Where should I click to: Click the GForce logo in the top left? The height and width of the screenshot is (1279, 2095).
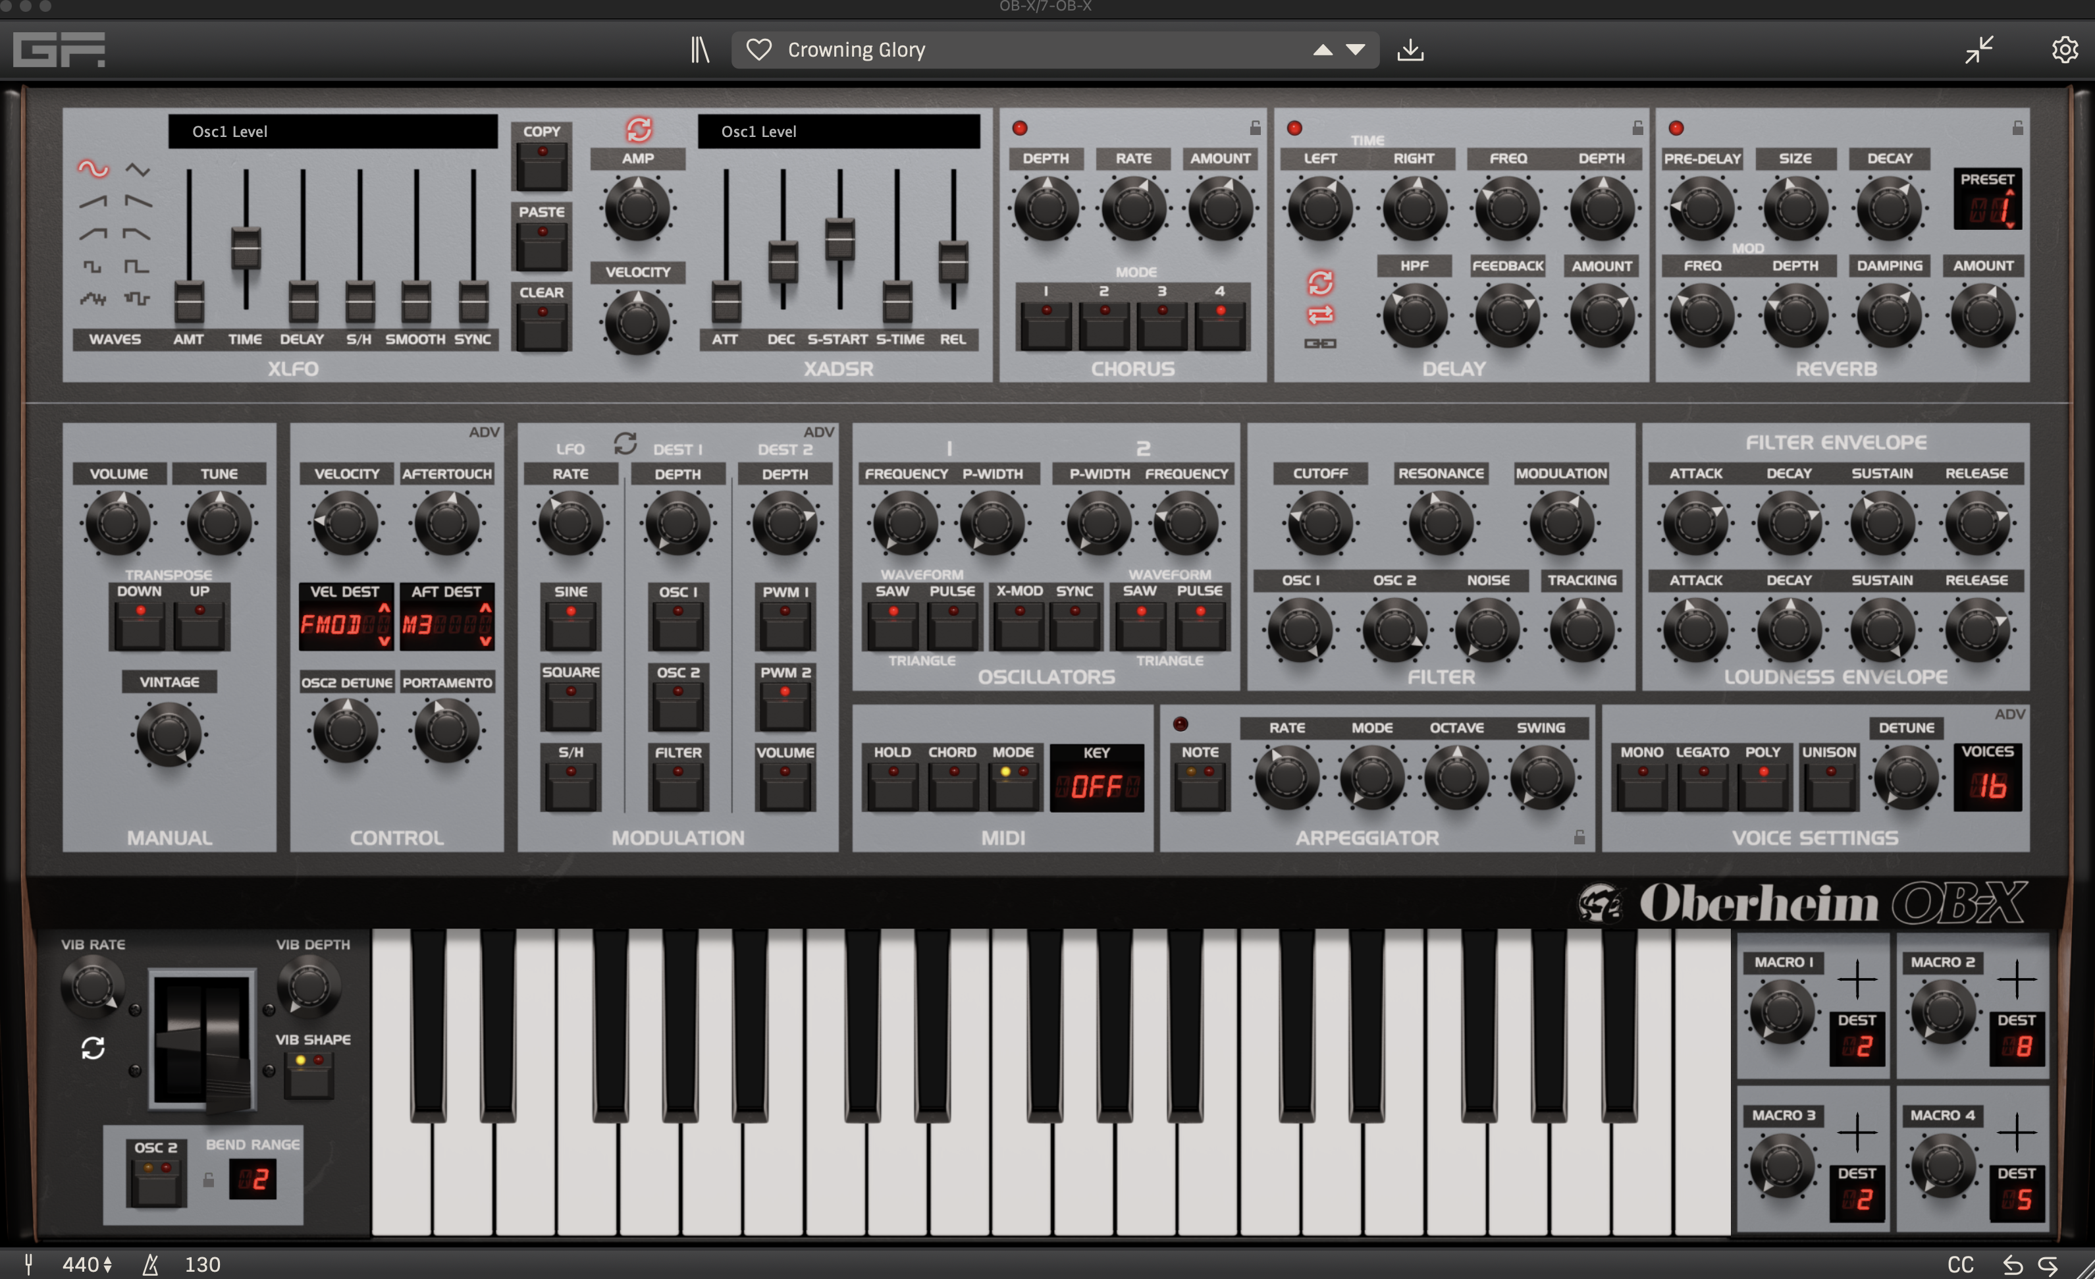point(59,49)
